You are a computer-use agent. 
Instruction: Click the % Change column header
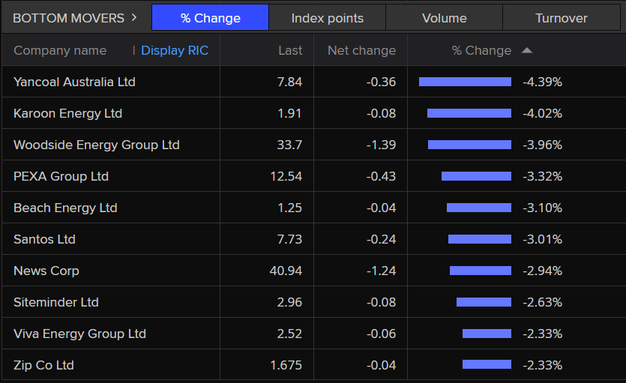[481, 51]
